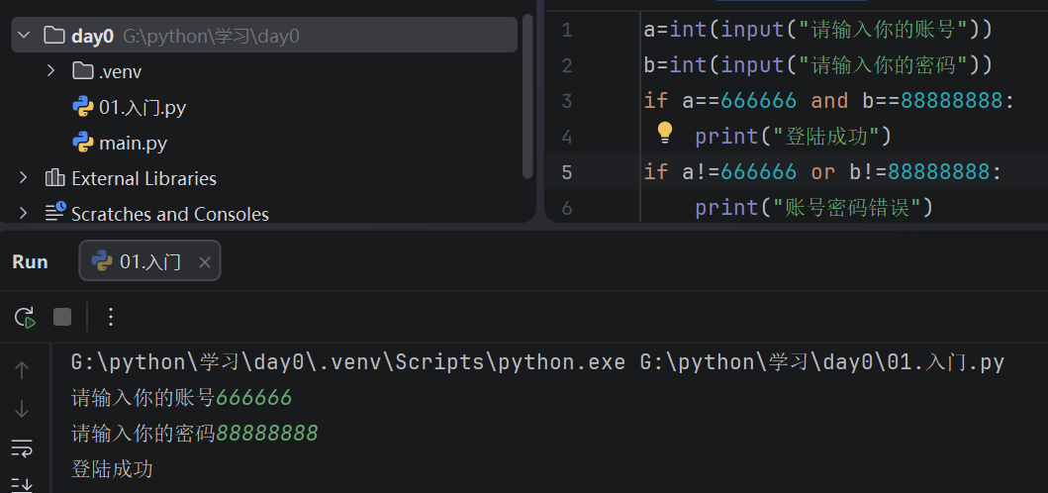
Task: Toggle scroll to end of console
Action: tap(22, 484)
